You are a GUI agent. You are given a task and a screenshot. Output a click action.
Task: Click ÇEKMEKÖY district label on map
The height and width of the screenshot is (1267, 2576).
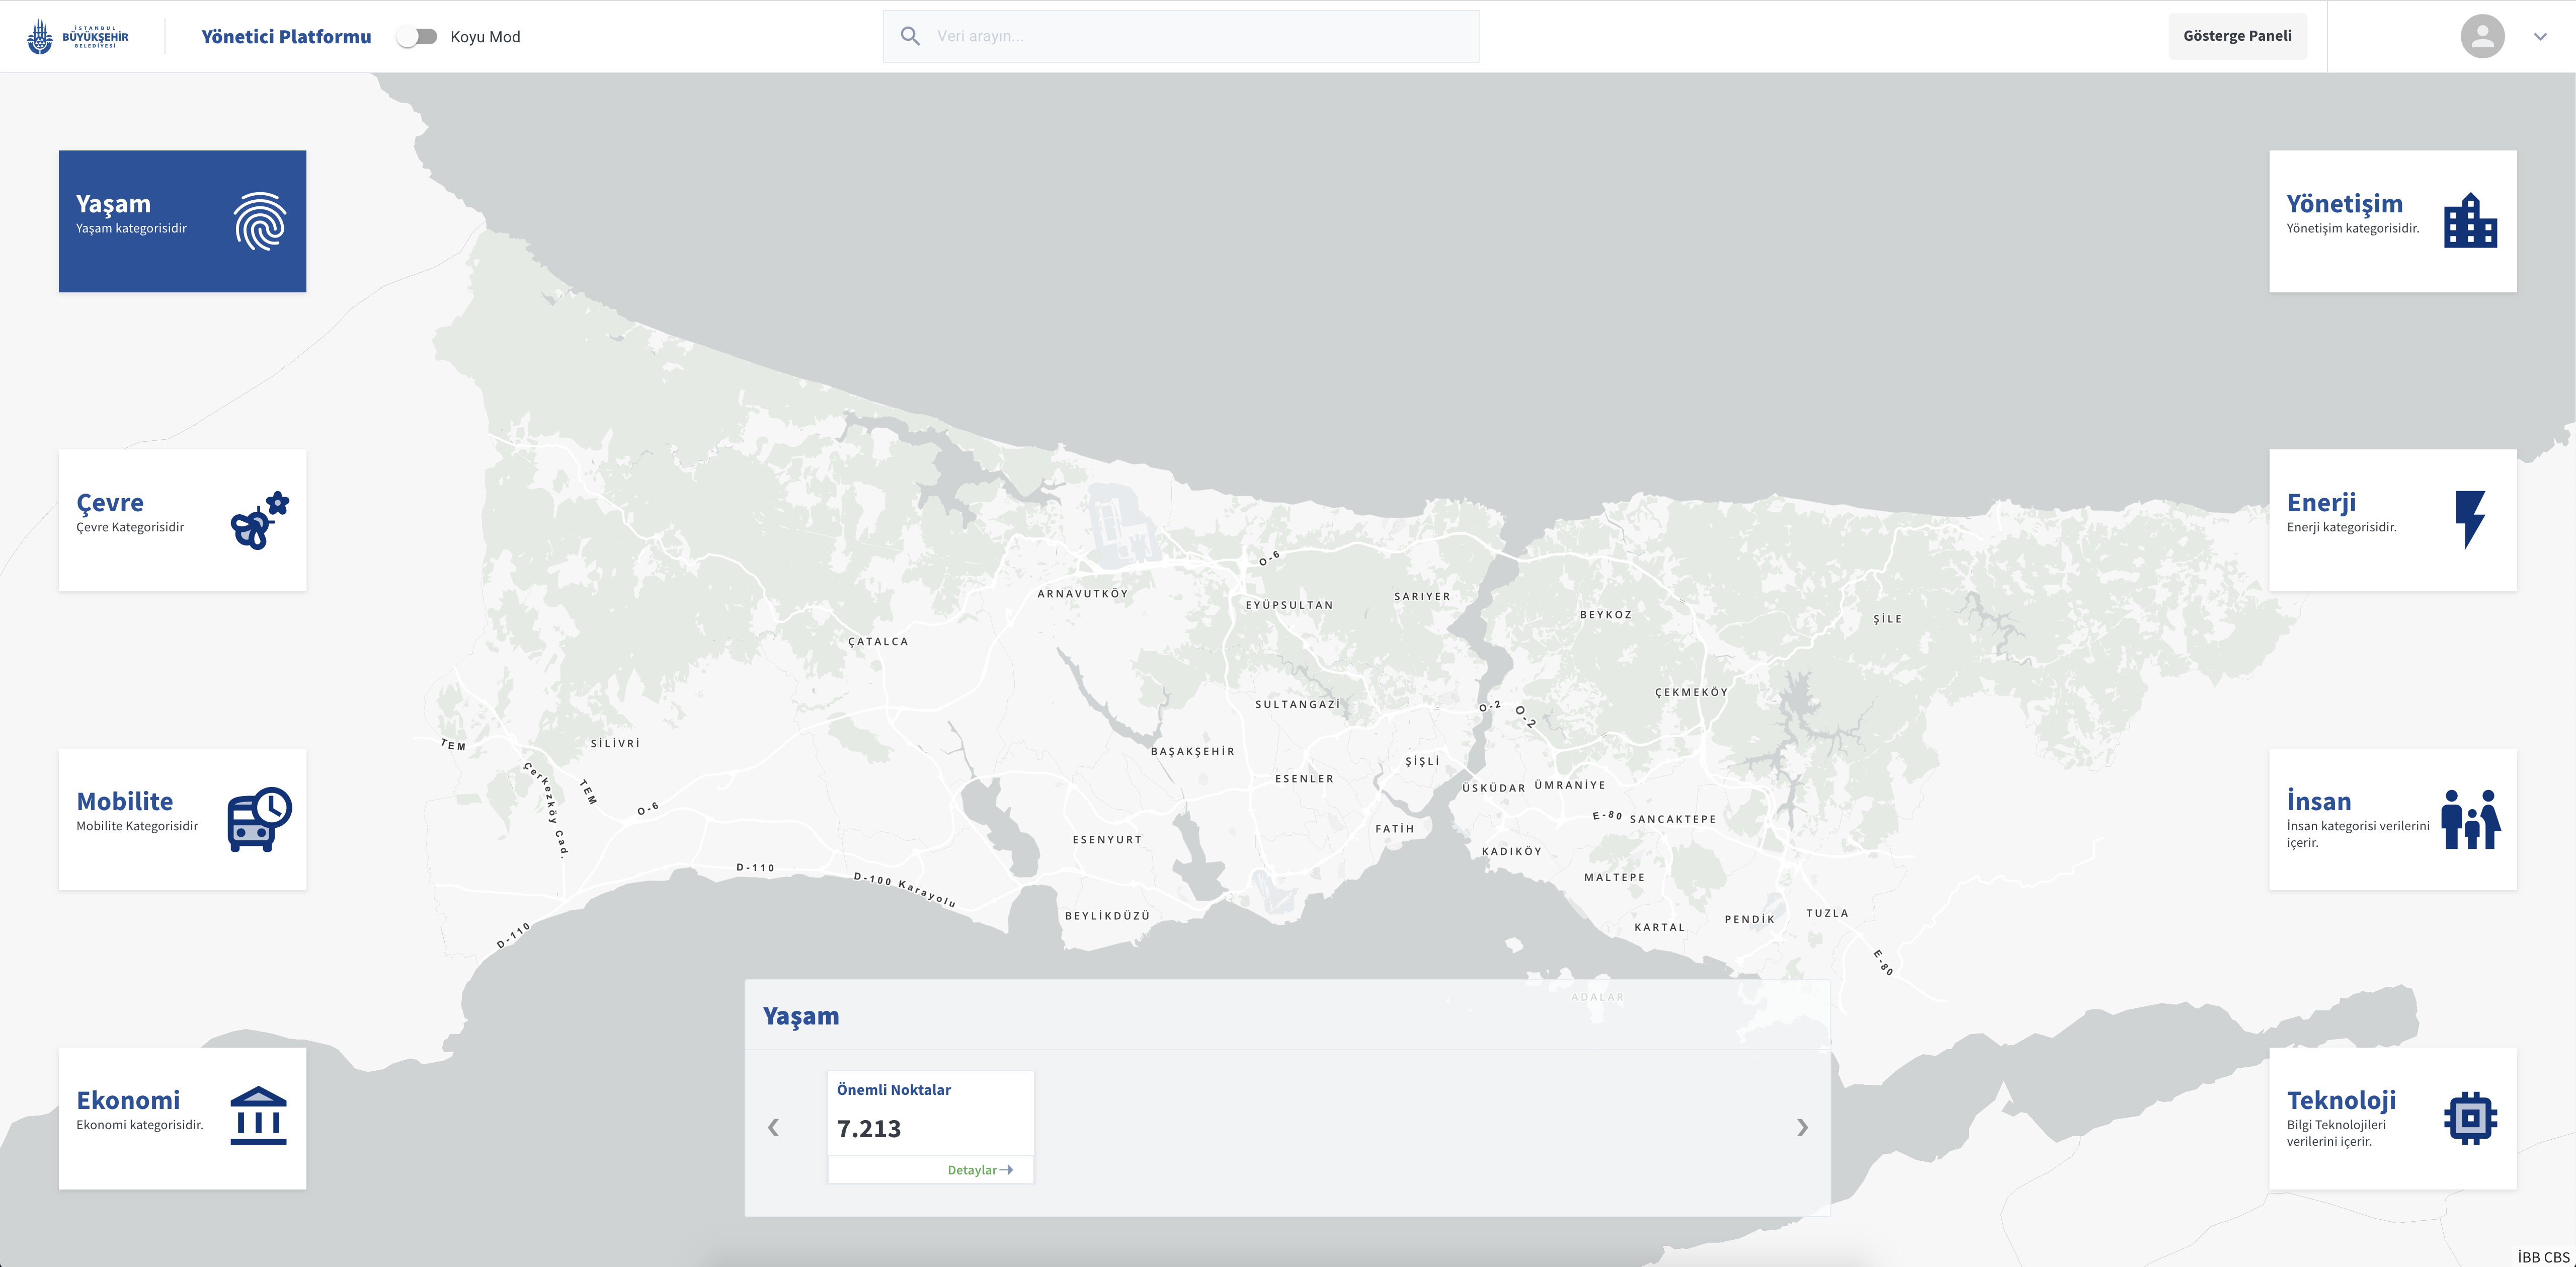[1691, 692]
